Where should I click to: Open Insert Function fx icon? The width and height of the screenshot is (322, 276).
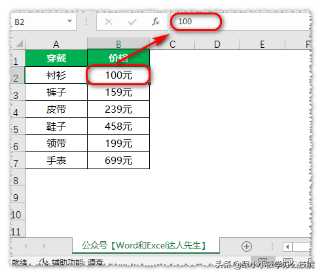pyautogui.click(x=156, y=22)
